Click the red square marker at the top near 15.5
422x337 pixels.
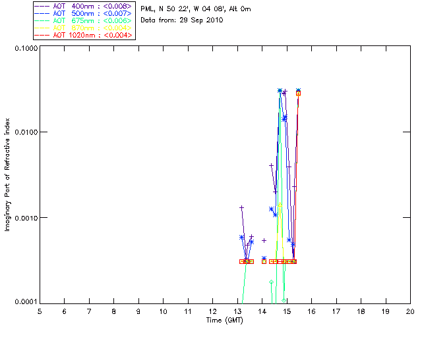point(298,93)
